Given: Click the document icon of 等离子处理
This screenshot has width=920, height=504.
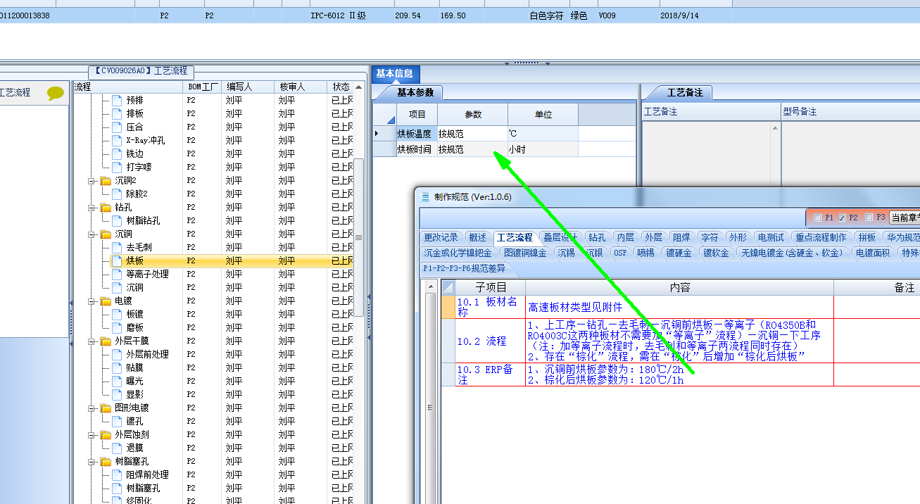Looking at the screenshot, I should pyautogui.click(x=117, y=275).
